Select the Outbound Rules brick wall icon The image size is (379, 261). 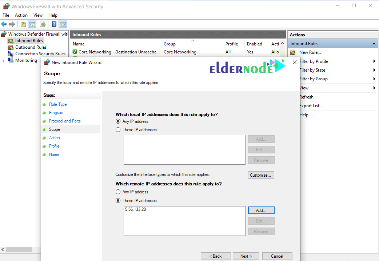click(10, 47)
